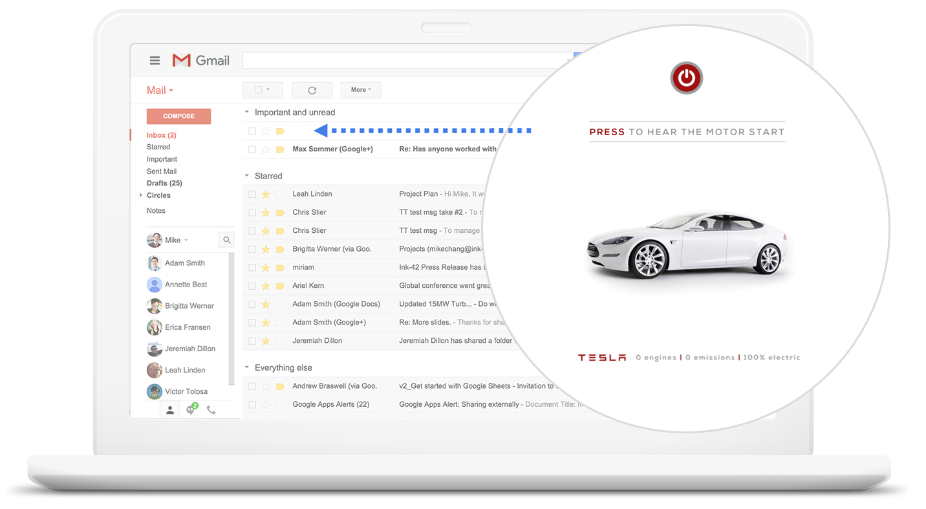Viewport: 926px width, 509px height.
Task: Star the Google Apps Alerts email
Action: 266,404
